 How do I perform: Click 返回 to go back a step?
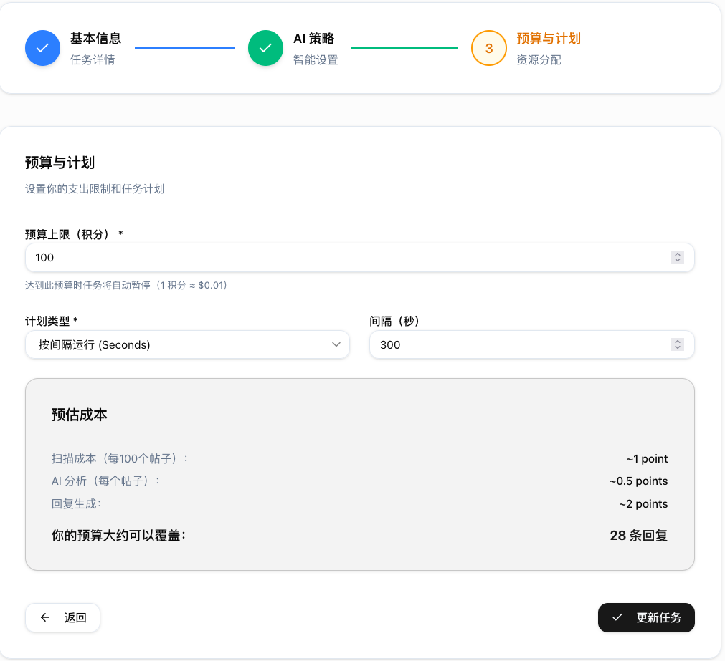coord(62,617)
